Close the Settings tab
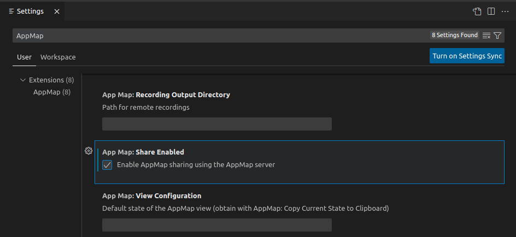 [57, 11]
